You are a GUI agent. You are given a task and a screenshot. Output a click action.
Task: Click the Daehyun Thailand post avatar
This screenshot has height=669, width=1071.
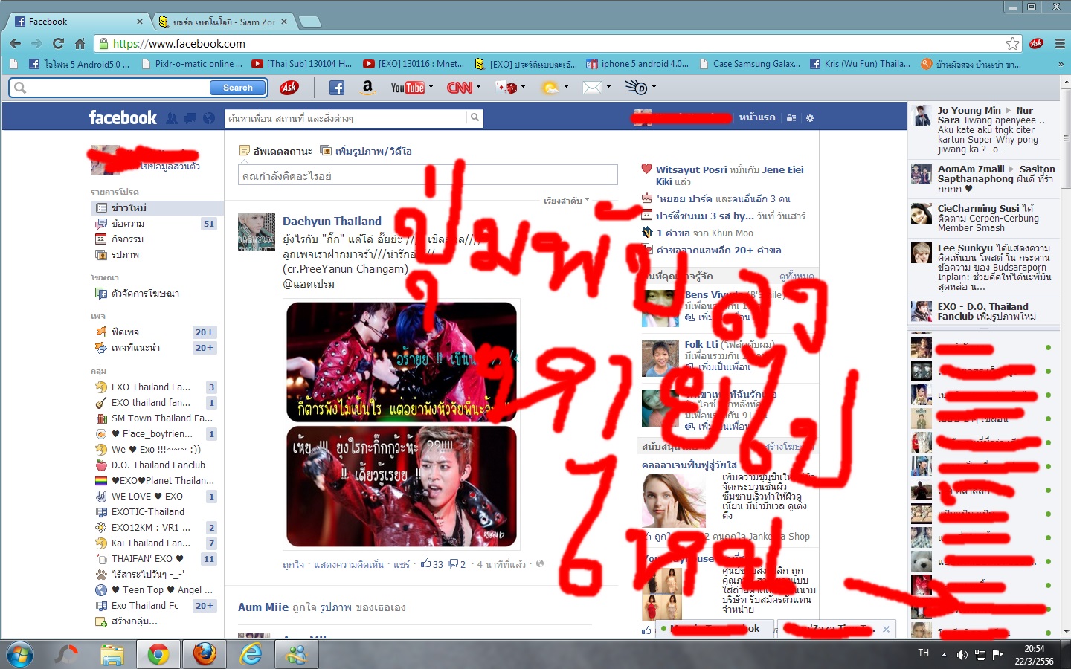(257, 232)
